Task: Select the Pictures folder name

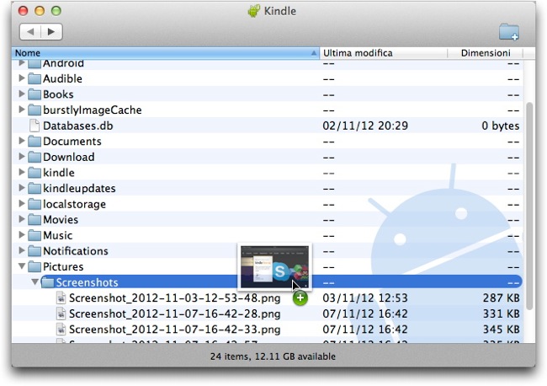Action: 63,267
